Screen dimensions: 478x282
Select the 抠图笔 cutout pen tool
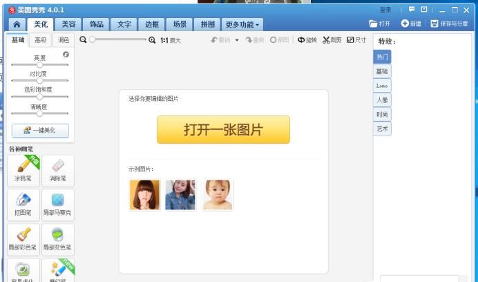[x=23, y=205]
